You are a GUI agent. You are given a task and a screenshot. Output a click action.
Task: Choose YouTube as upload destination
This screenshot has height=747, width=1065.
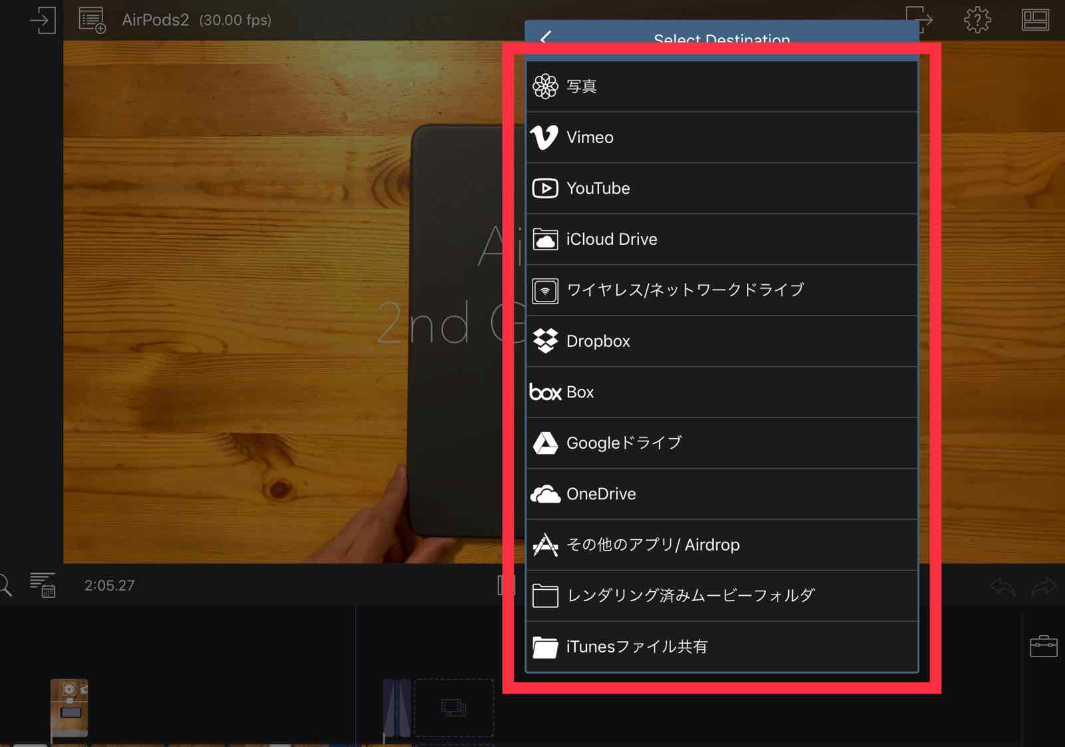coord(722,188)
